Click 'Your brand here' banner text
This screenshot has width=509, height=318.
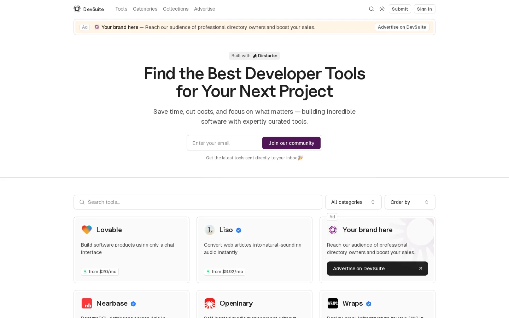pos(120,27)
